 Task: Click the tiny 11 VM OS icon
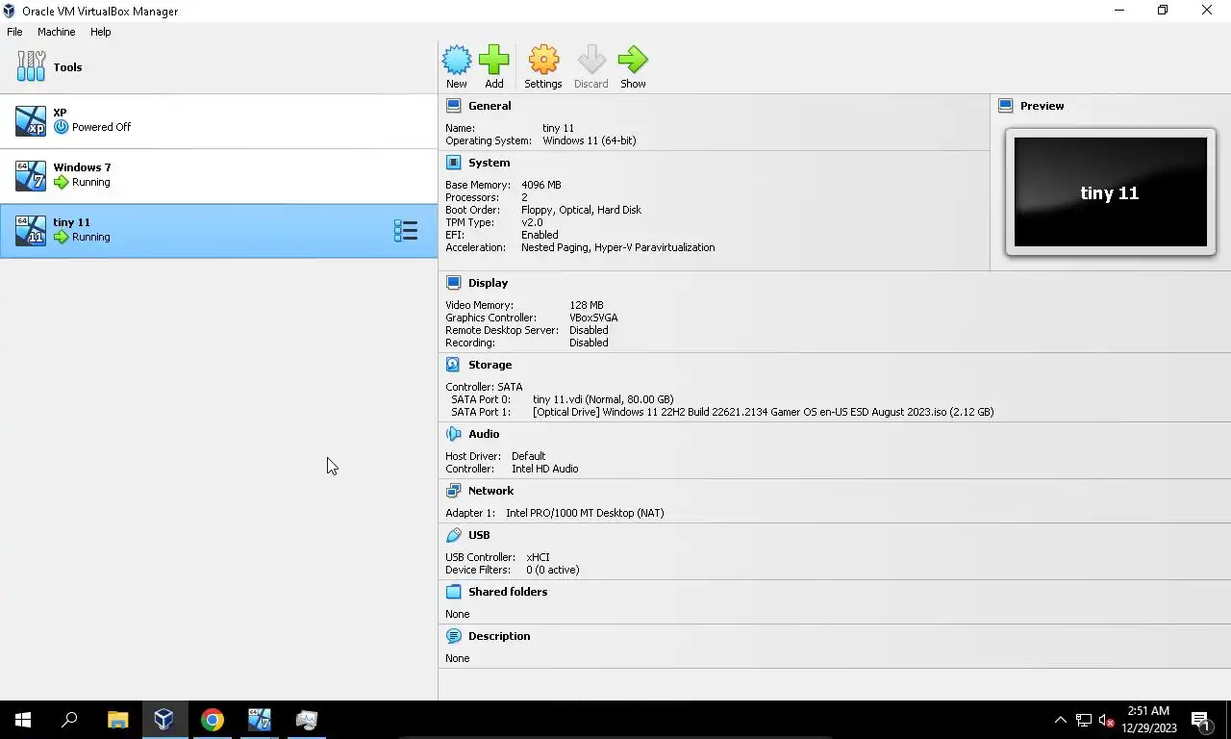[x=31, y=231]
